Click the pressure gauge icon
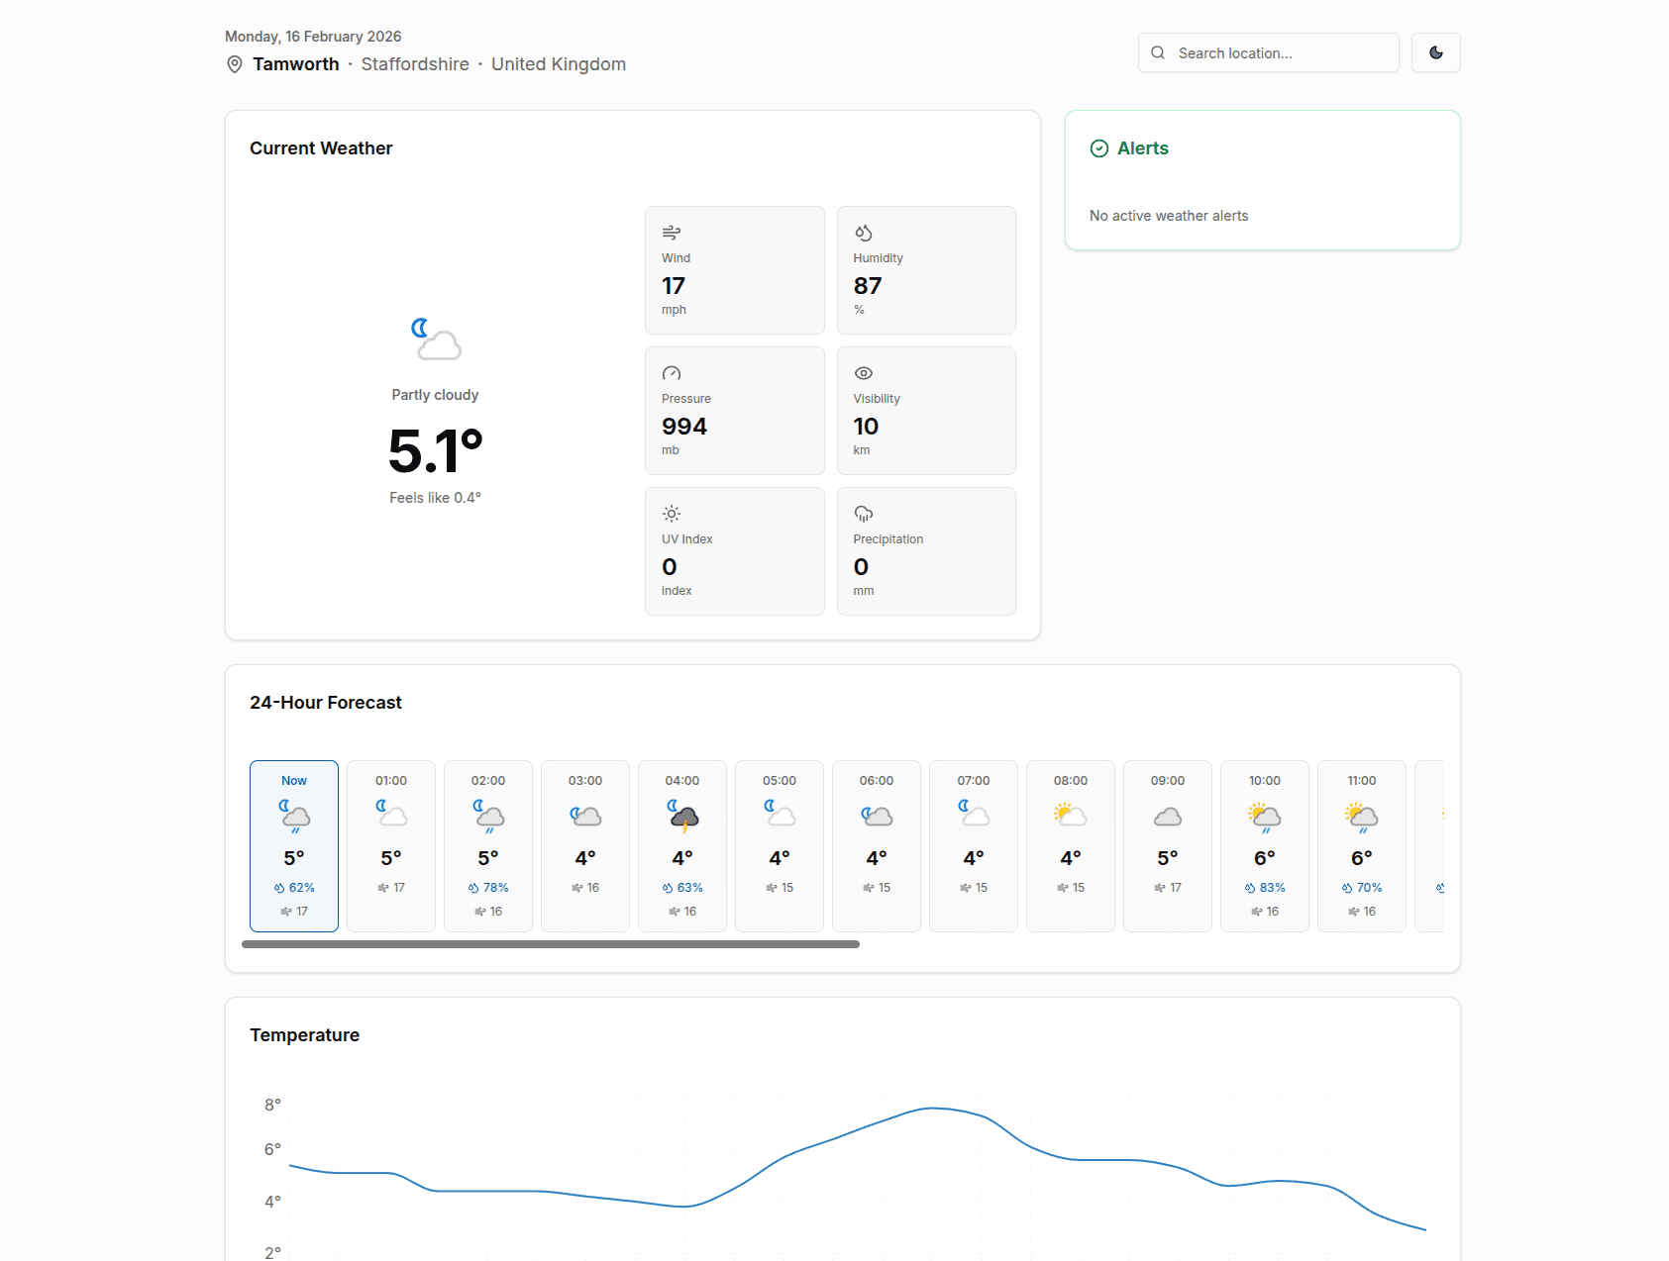 [672, 373]
